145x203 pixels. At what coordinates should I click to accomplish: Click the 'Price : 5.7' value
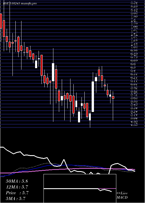(x=17, y=193)
